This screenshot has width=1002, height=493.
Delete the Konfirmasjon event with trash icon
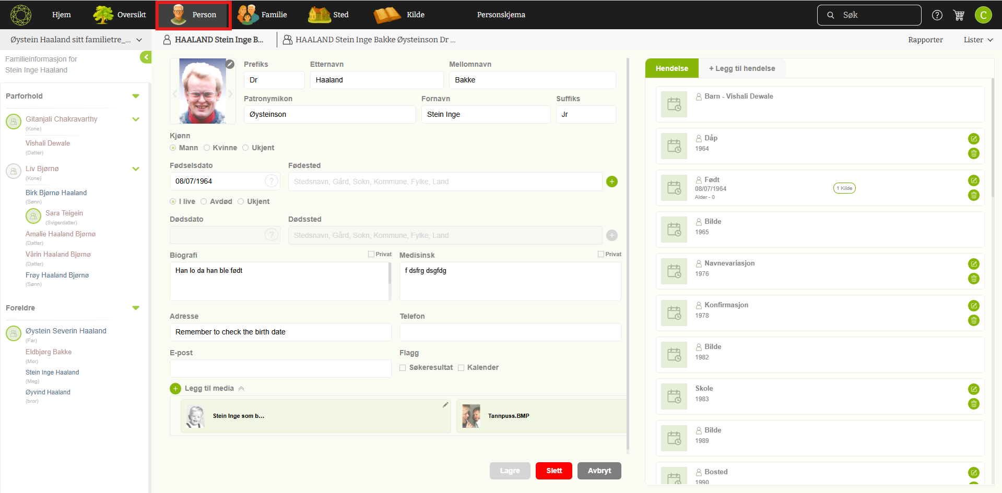click(973, 320)
